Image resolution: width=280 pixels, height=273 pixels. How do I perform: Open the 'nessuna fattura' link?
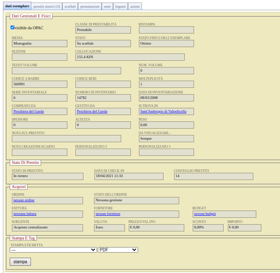pos(25,214)
